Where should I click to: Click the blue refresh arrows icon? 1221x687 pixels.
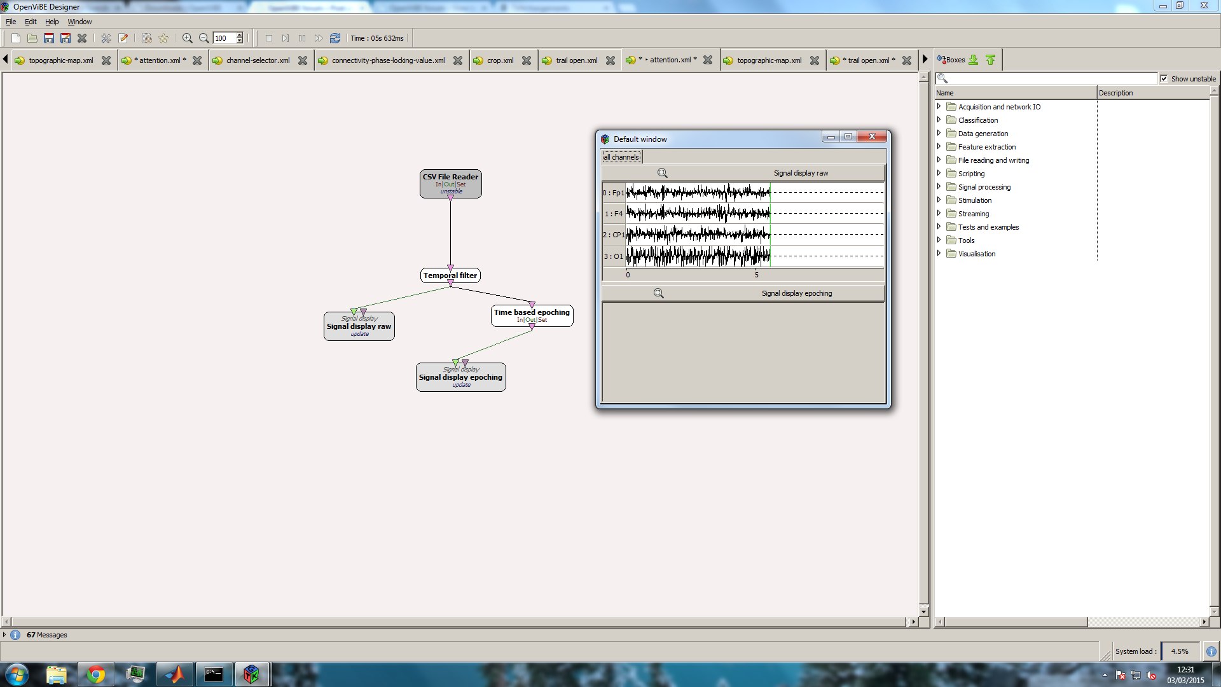tap(335, 38)
